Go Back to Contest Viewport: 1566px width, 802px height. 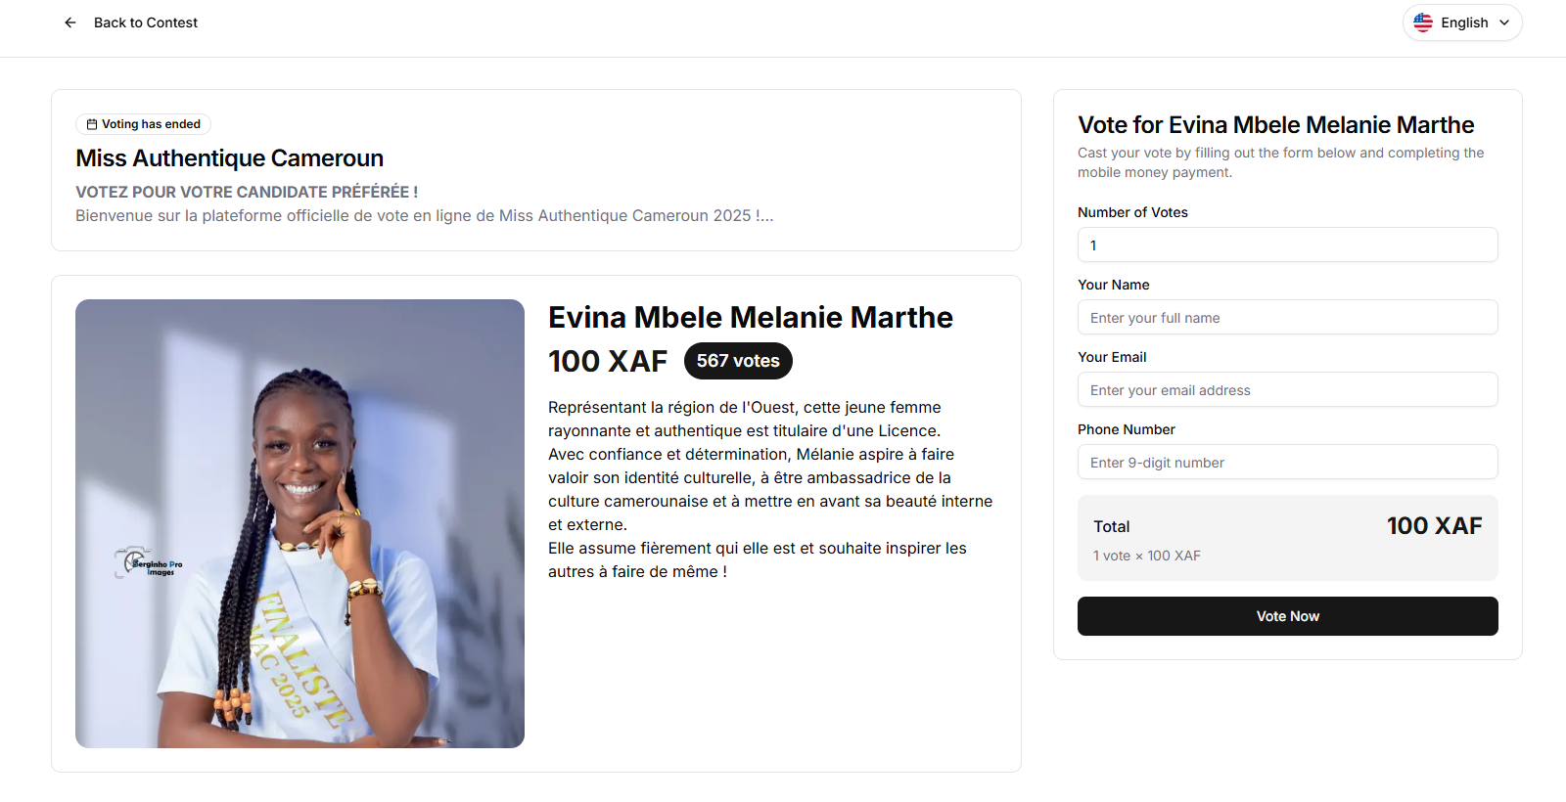[145, 22]
